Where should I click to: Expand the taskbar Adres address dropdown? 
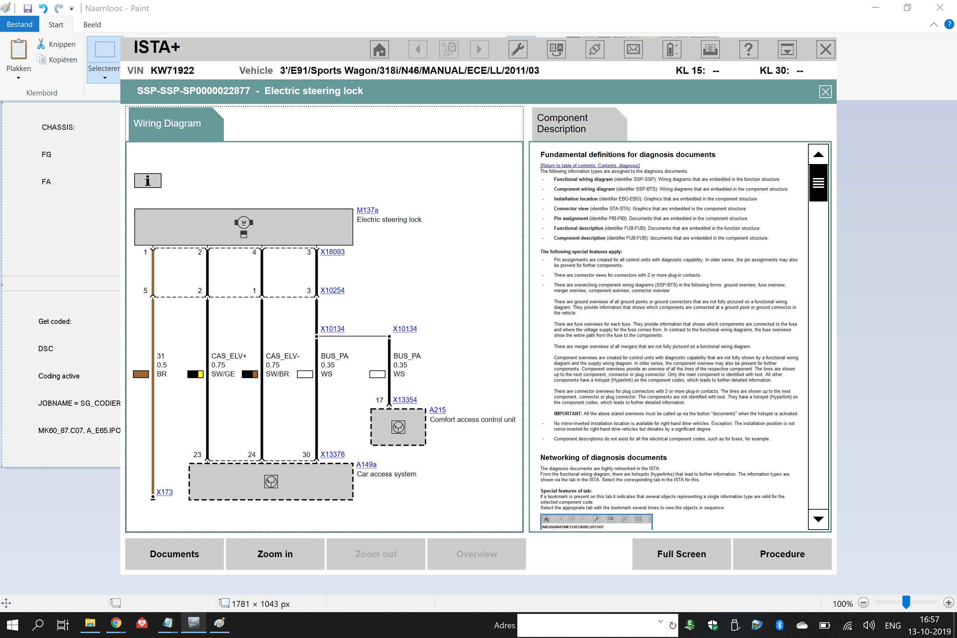[x=660, y=621]
